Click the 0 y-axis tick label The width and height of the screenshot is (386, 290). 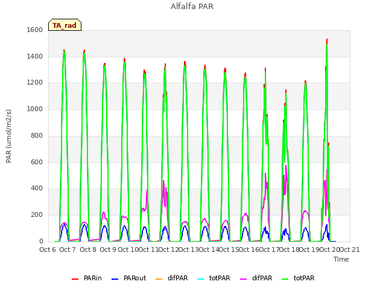coord(41,241)
